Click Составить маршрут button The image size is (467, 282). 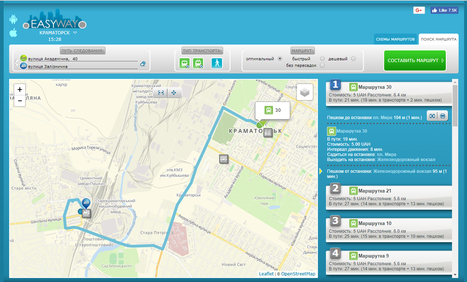(415, 61)
